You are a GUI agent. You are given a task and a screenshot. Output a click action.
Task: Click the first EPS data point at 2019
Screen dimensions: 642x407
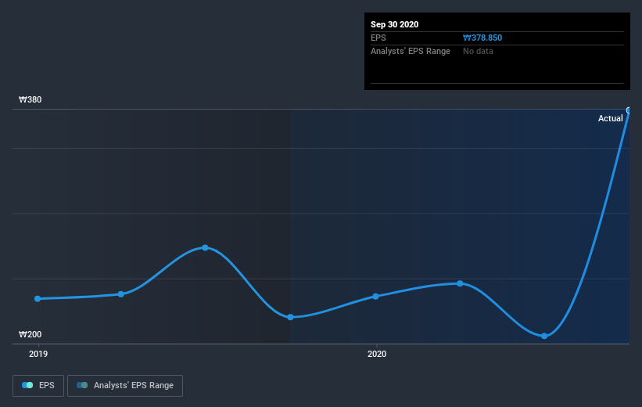[38, 299]
